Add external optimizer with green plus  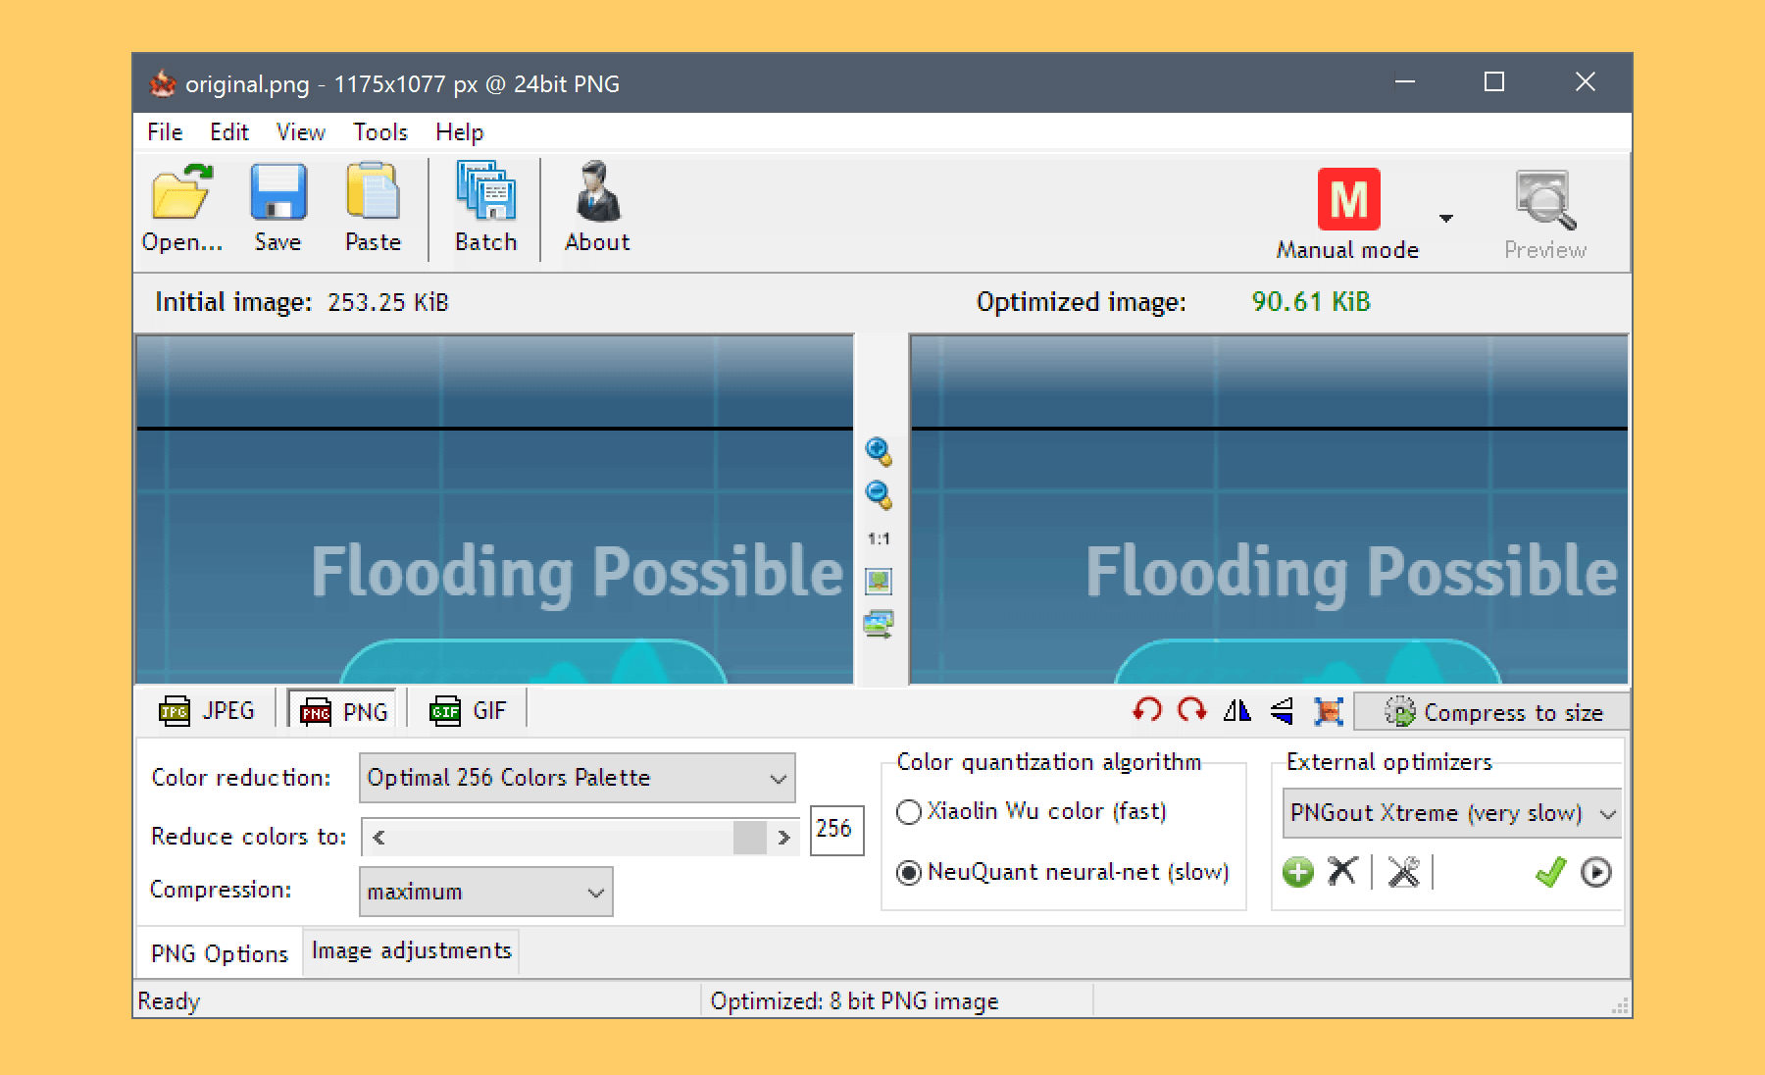1297,872
